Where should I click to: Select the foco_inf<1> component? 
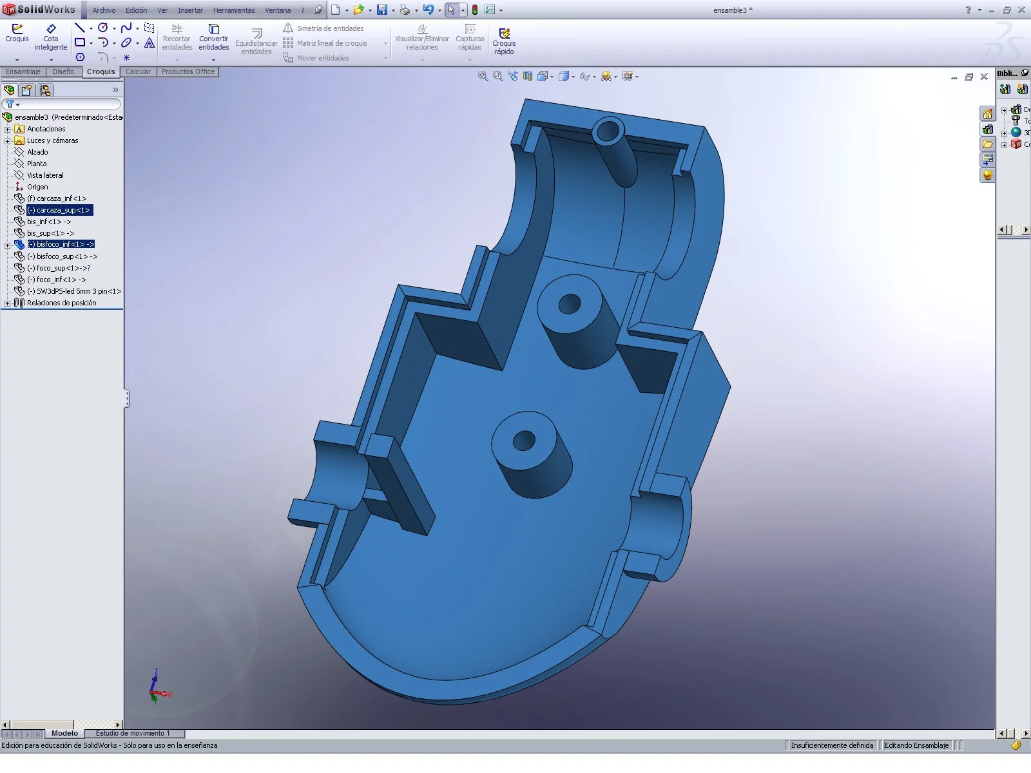(x=56, y=280)
